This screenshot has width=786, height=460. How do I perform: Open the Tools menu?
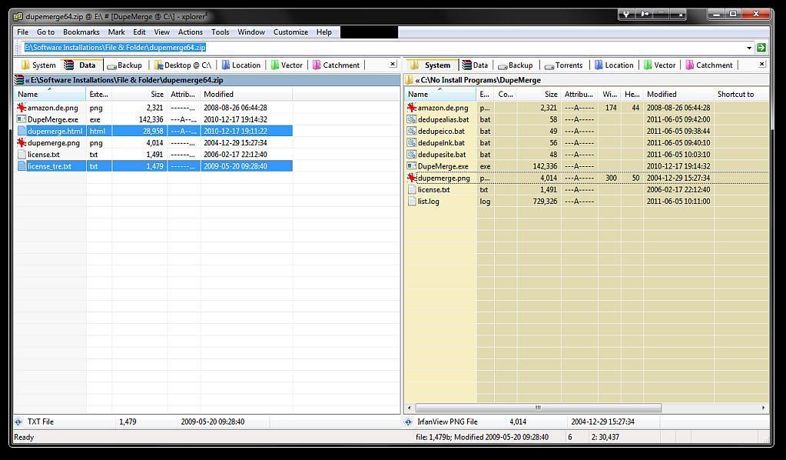pyautogui.click(x=220, y=32)
